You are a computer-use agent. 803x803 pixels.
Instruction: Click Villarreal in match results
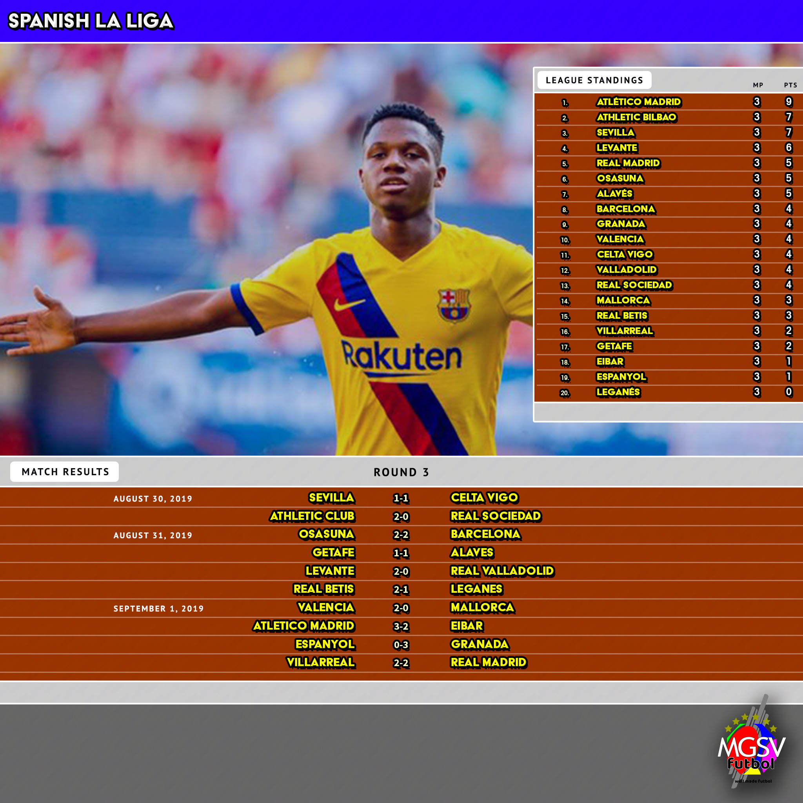point(321,663)
